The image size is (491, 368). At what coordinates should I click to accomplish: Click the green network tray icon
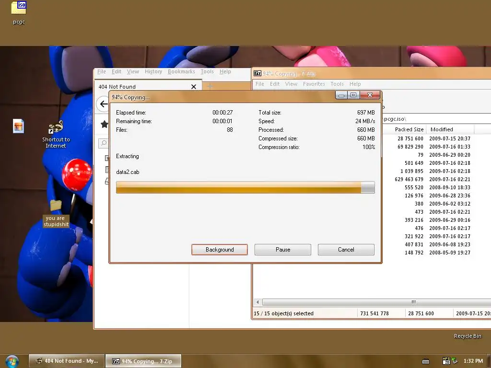click(455, 360)
